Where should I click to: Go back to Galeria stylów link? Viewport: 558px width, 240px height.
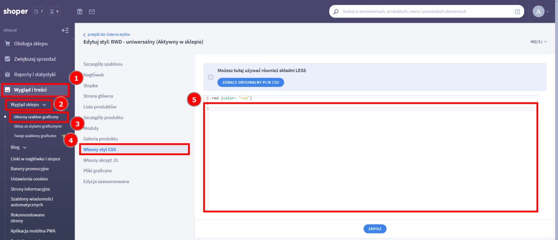point(108,34)
